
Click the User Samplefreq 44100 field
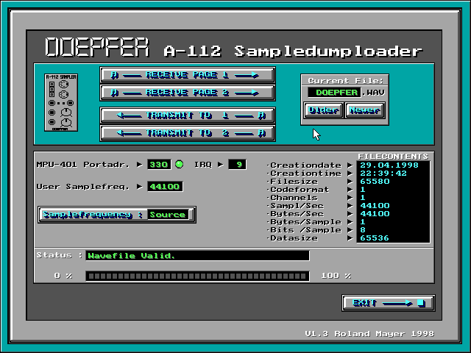coord(164,187)
